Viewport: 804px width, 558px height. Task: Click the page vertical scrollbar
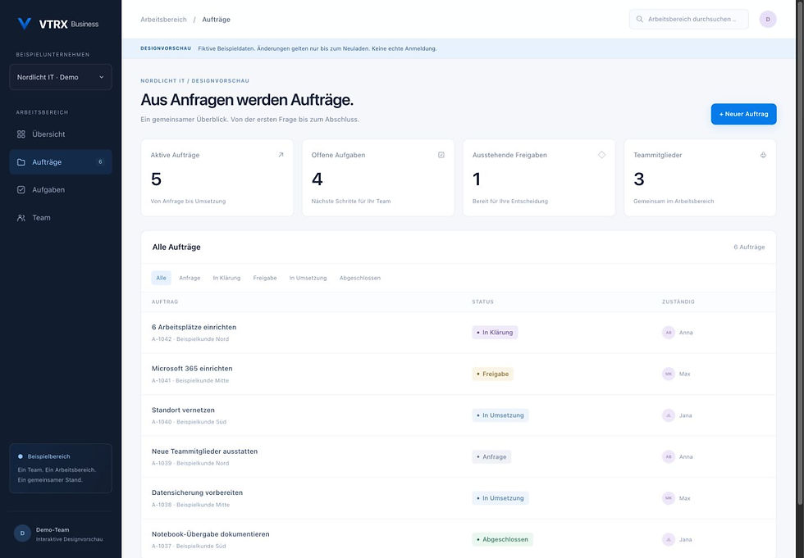(x=799, y=253)
